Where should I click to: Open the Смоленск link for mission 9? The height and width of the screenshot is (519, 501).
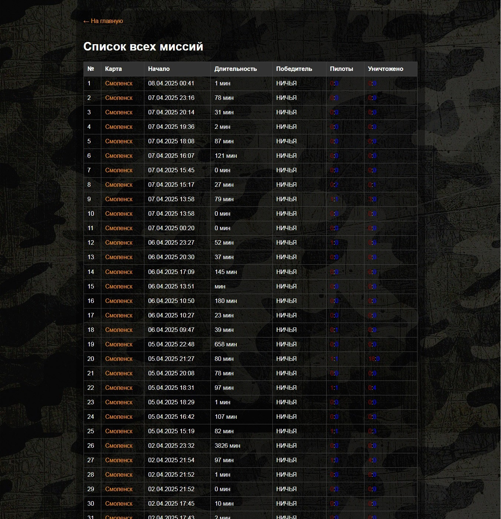[x=119, y=199]
